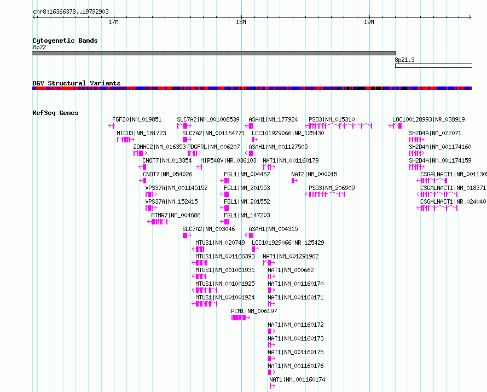
Task: Click NAT1|NM_001160174 label
Action: tap(297, 379)
